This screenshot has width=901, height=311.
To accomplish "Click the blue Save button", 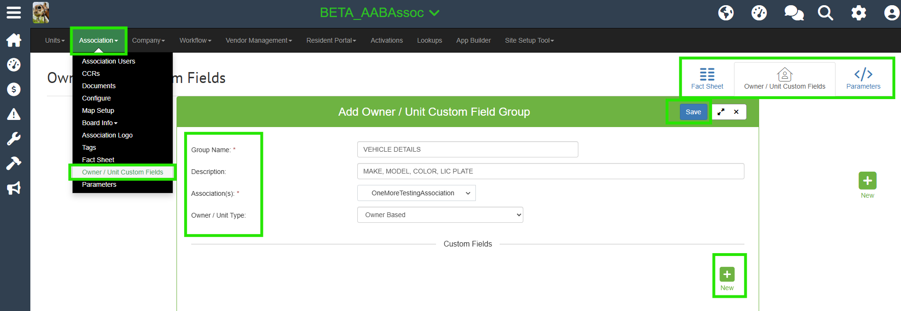I will click(x=693, y=112).
